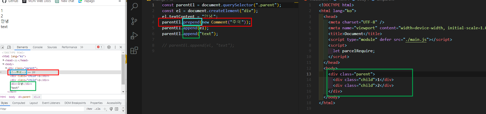Toggle the rendering emulations paintbrush icon
The image size is (486, 114).
tap(111, 109)
